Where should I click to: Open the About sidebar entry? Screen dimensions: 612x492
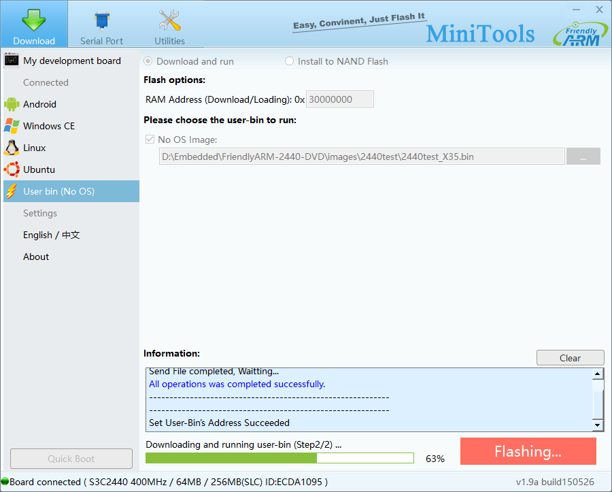(36, 257)
